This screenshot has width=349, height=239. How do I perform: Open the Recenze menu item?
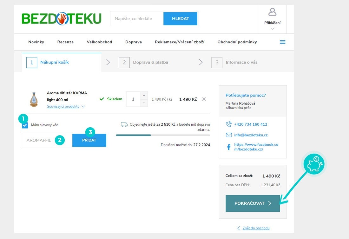tap(65, 42)
